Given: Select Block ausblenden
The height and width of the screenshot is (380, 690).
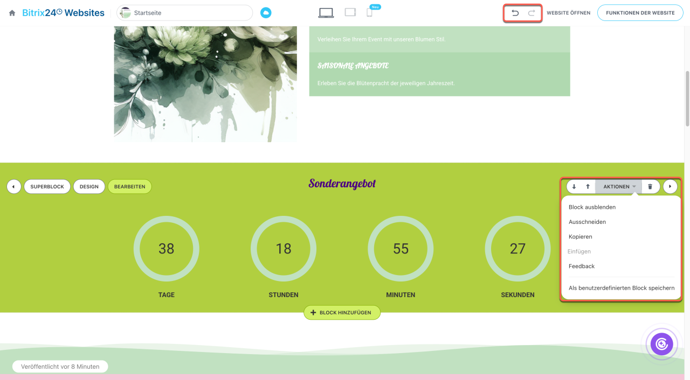Looking at the screenshot, I should tap(592, 207).
